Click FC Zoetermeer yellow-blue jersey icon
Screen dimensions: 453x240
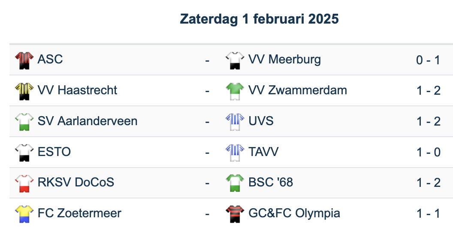[x=24, y=214]
